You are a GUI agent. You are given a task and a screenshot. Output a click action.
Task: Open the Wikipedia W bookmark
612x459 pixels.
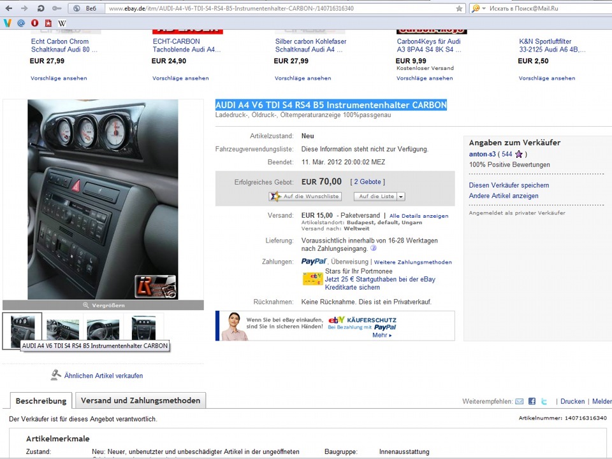(x=62, y=23)
